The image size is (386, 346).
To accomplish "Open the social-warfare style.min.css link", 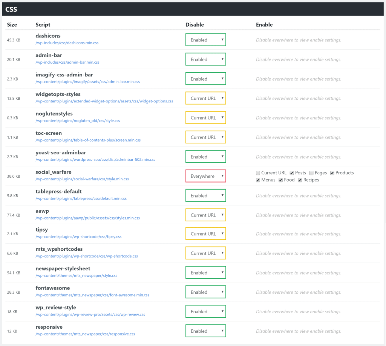I will tap(82, 179).
